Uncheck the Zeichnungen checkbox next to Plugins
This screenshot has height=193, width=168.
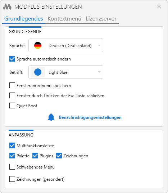coord(59,156)
